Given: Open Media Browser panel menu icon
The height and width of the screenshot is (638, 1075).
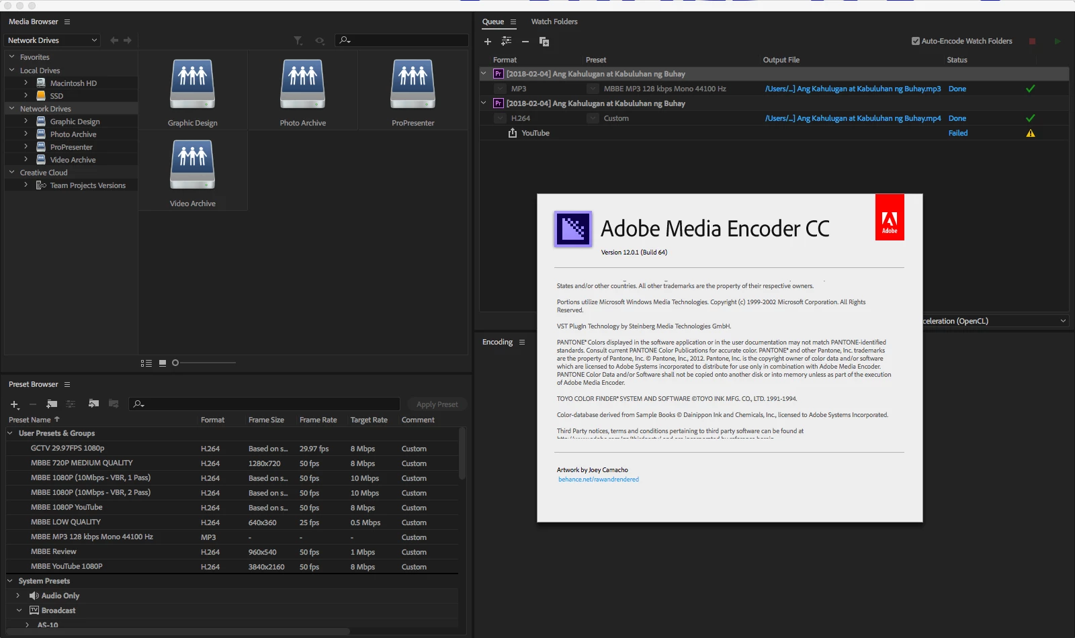Looking at the screenshot, I should pyautogui.click(x=67, y=22).
